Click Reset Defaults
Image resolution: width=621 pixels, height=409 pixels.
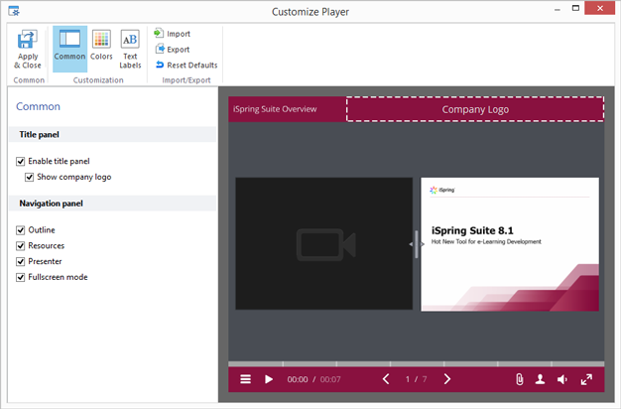(186, 65)
